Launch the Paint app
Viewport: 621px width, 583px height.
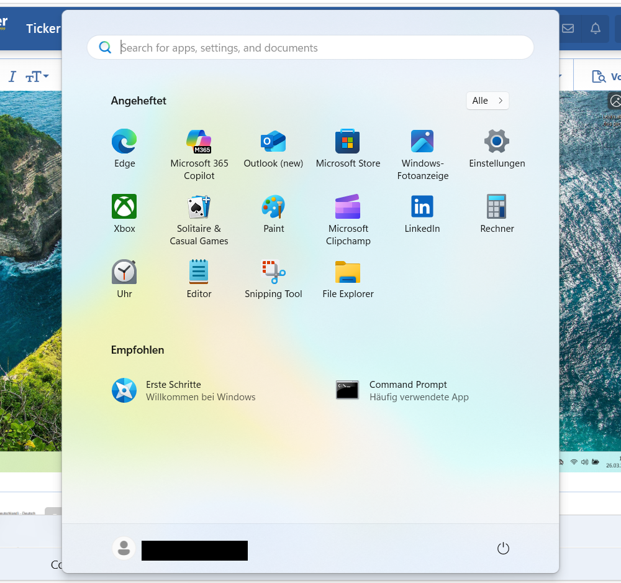[273, 214]
